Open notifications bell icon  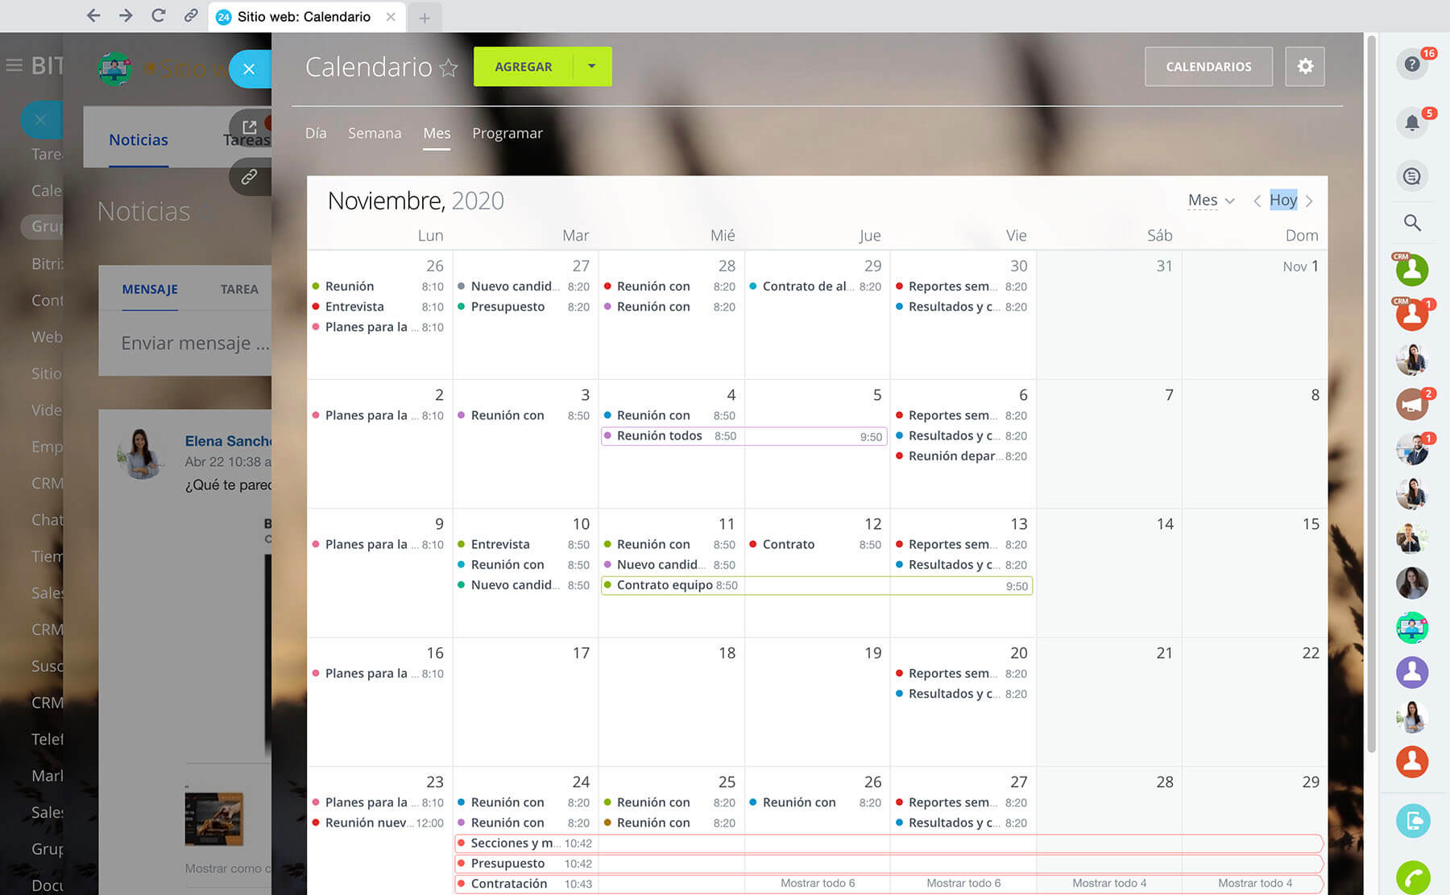[1411, 123]
